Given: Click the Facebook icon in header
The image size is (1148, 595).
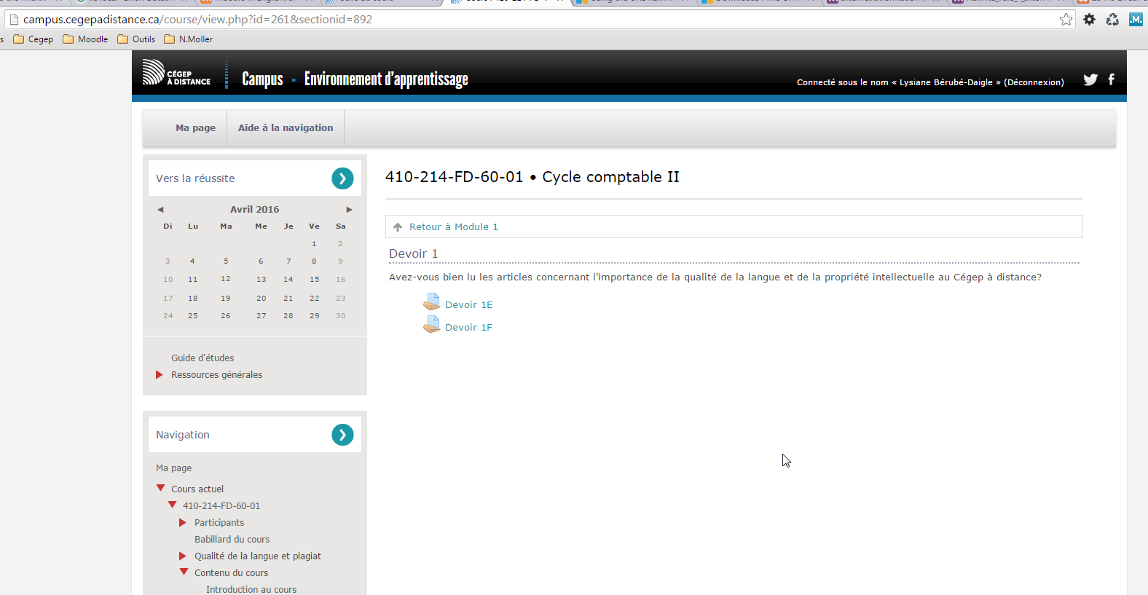Looking at the screenshot, I should [1111, 79].
